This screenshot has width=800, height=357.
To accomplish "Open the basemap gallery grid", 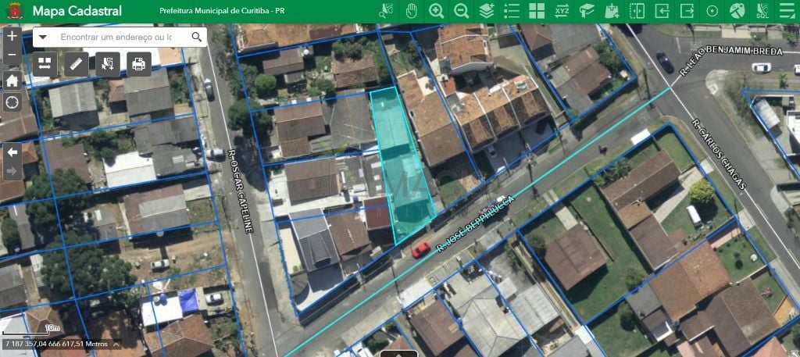I will [x=537, y=11].
